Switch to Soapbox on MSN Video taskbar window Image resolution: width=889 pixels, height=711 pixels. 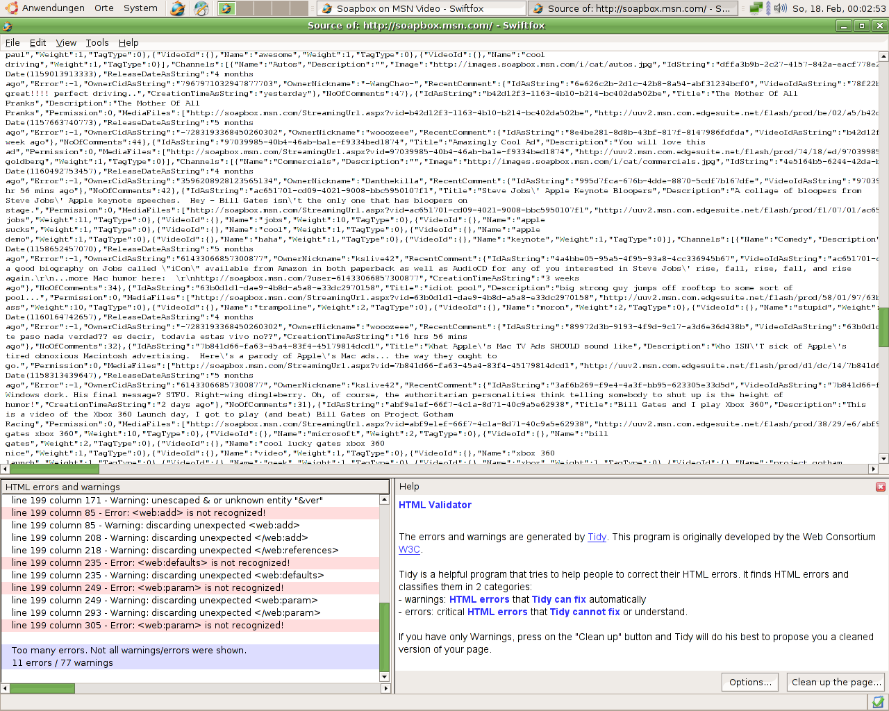[421, 8]
